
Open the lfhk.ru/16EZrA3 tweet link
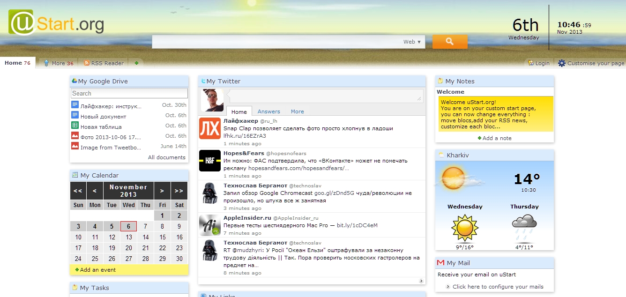[x=245, y=136]
